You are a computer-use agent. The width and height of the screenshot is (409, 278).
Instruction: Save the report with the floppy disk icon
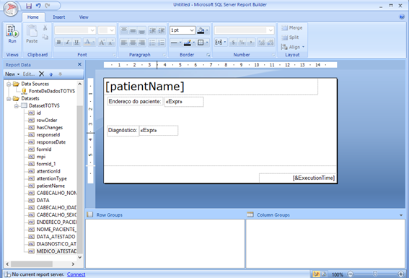pos(29,6)
